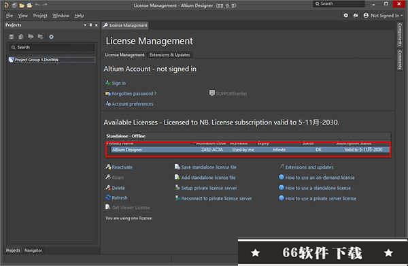Click Add standalone license file
Image resolution: width=408 pixels, height=266 pixels.
click(209, 178)
